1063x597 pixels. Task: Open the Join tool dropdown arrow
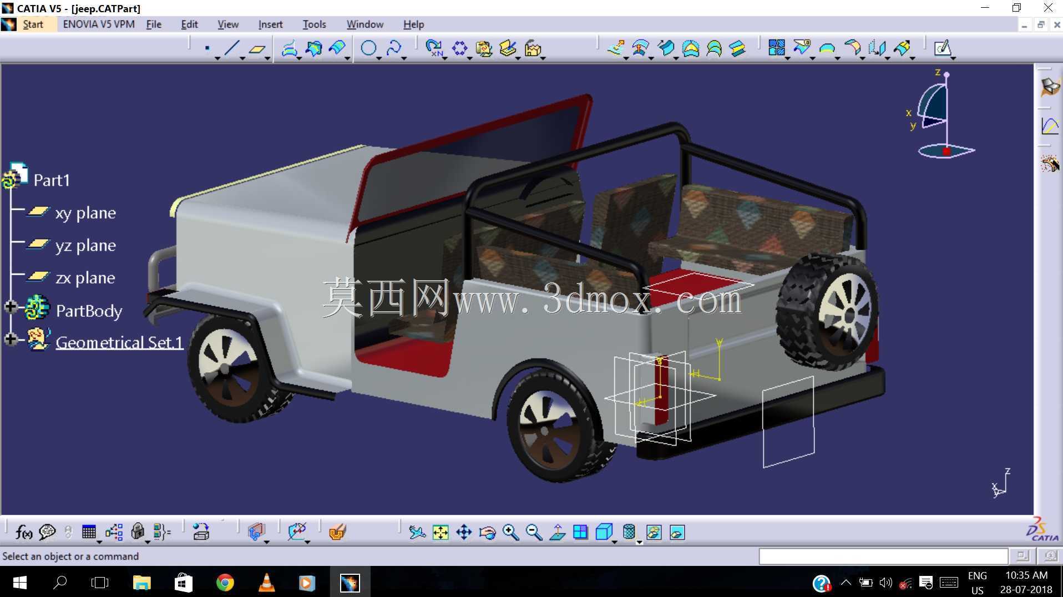(x=787, y=58)
